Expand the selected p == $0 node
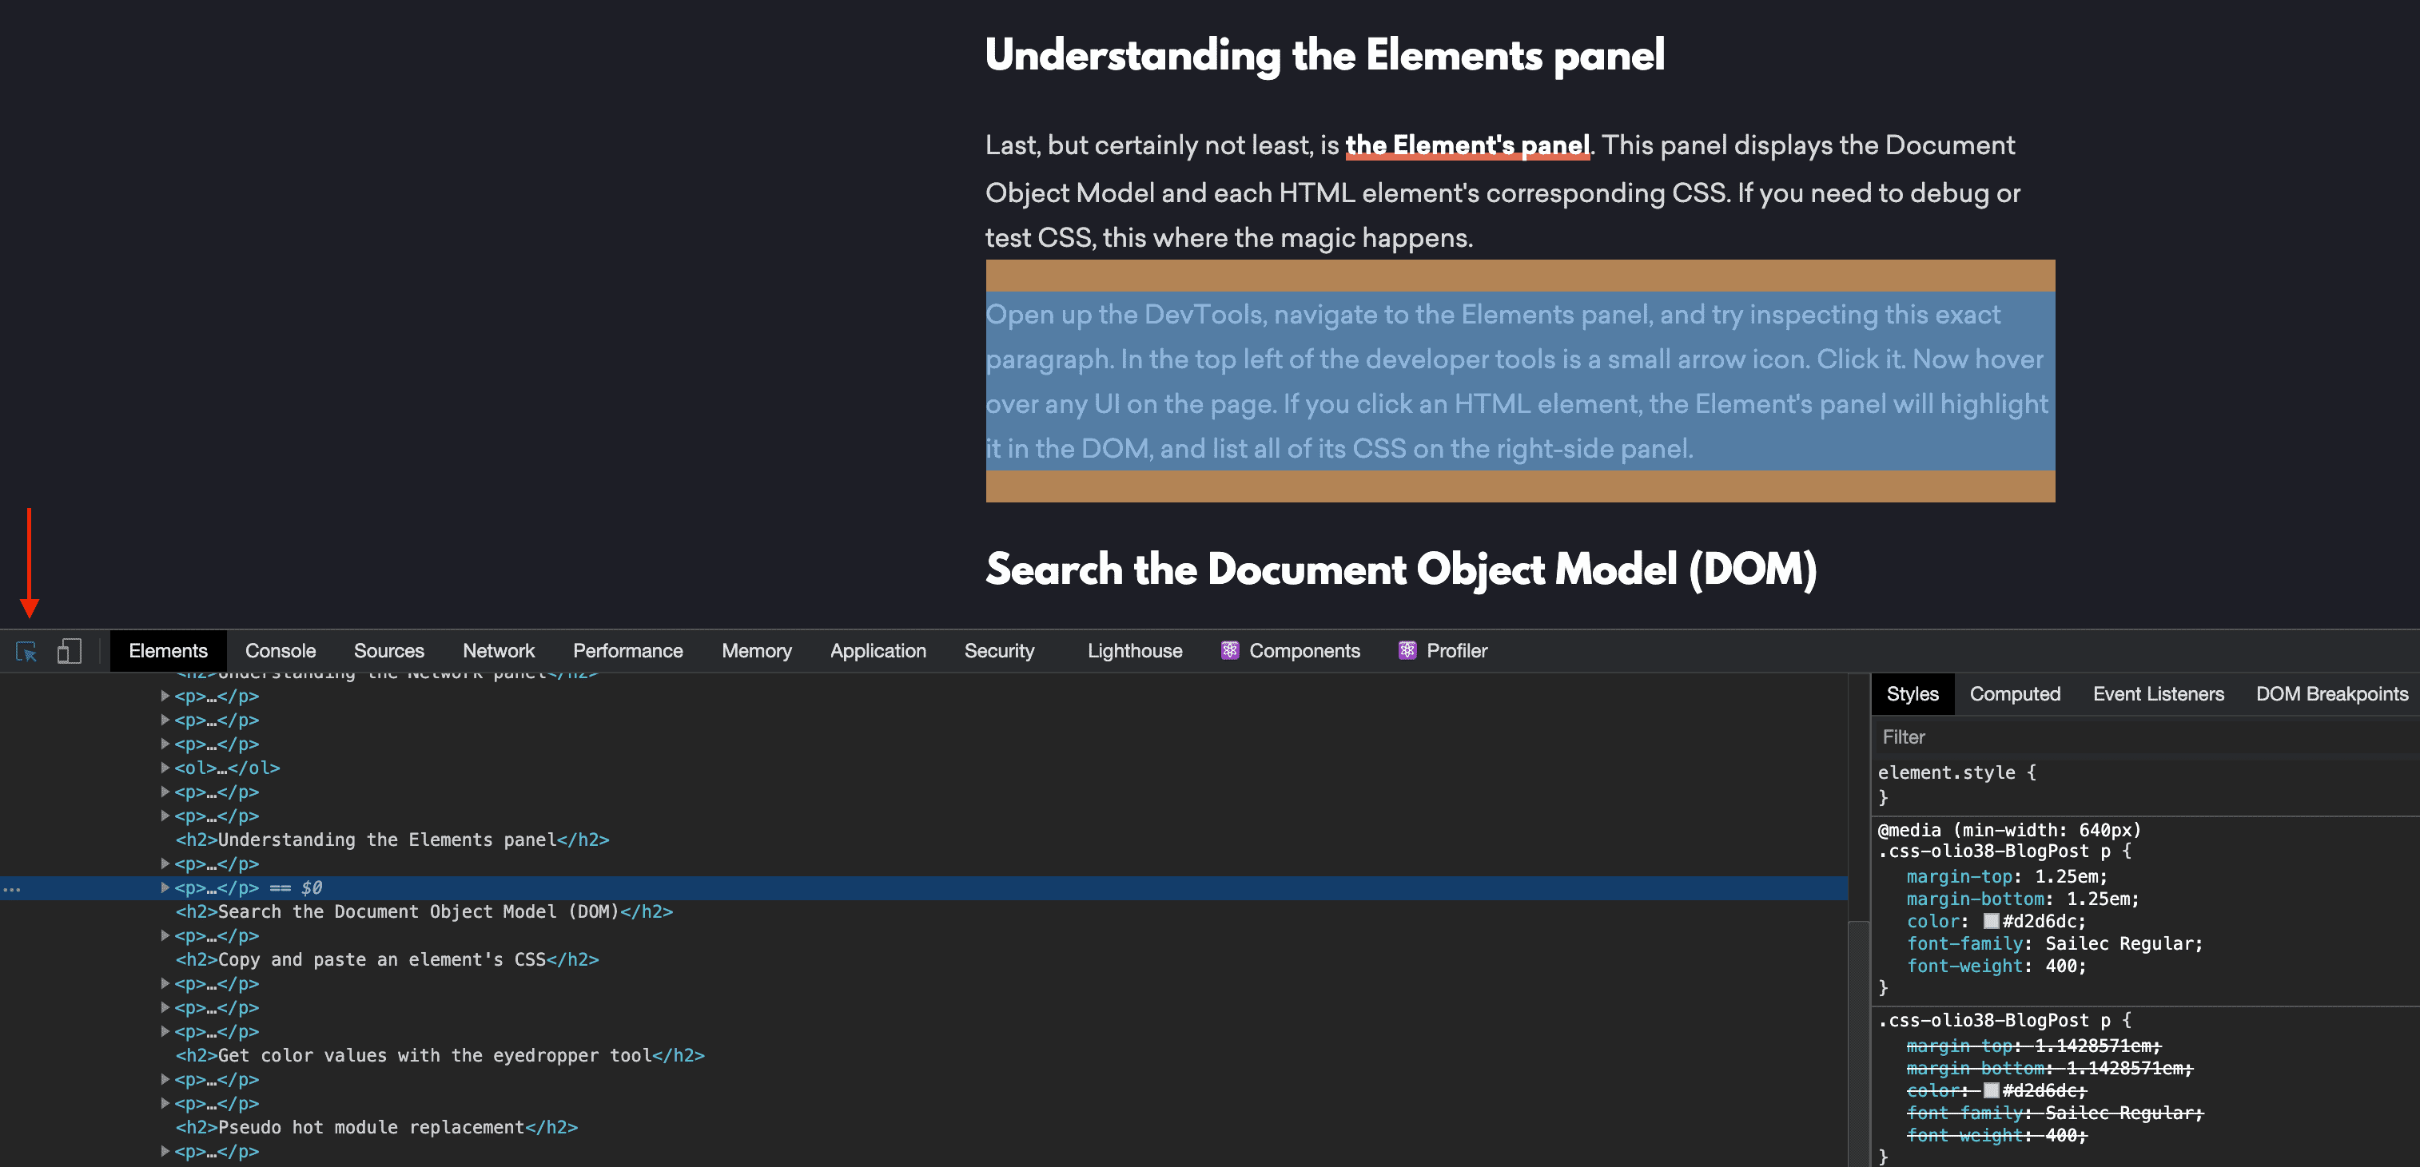This screenshot has height=1167, width=2420. (x=165, y=887)
